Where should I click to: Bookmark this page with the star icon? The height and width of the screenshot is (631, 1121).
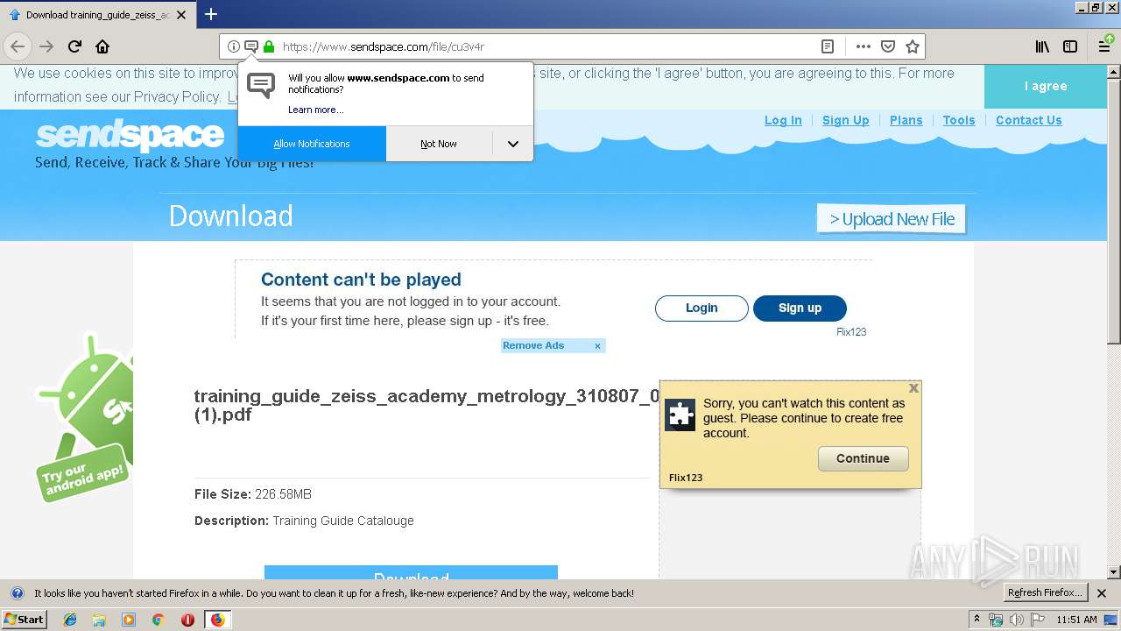(x=913, y=46)
